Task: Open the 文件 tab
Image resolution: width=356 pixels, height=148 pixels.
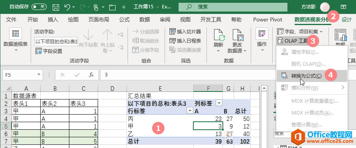Action: click(x=11, y=20)
